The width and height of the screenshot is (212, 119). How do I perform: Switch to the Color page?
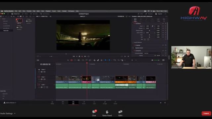pos(94,102)
